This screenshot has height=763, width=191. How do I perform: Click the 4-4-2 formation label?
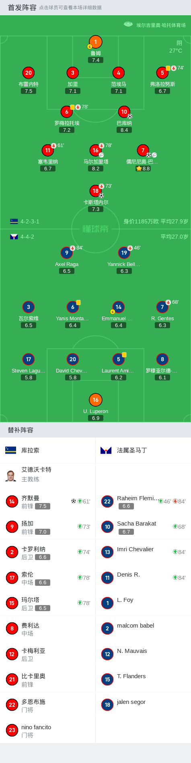(x=27, y=237)
